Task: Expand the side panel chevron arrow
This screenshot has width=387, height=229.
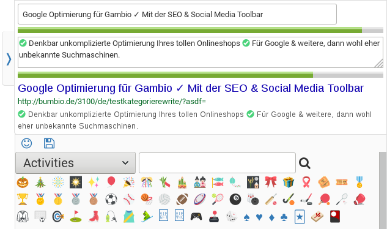Action: (x=9, y=59)
